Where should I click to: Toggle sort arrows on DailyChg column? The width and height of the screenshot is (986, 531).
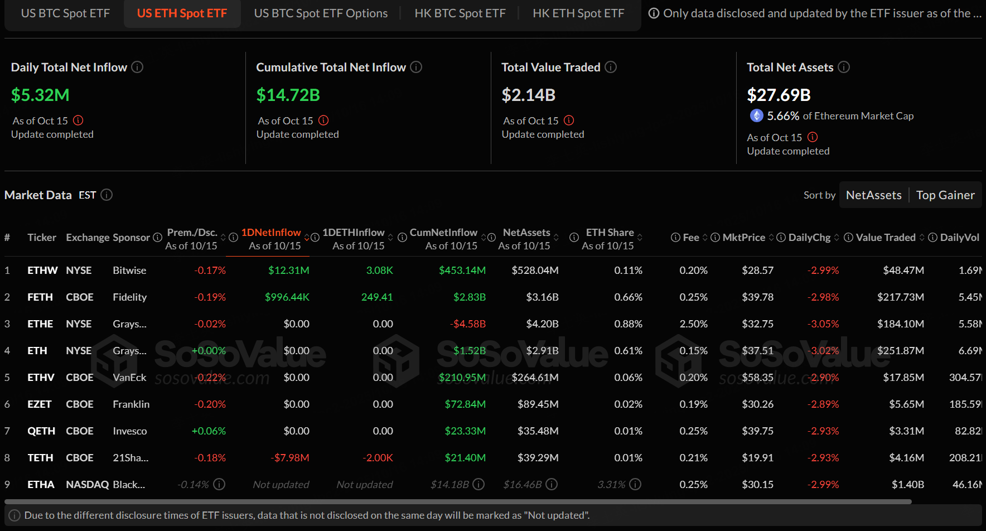tap(837, 238)
